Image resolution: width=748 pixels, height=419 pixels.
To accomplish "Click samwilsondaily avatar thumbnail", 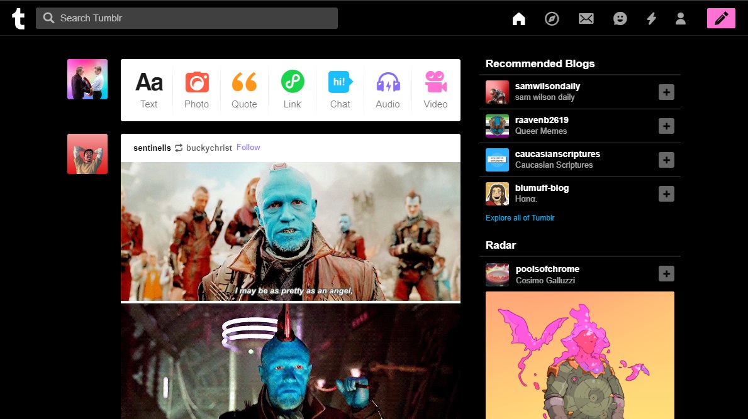I will click(x=497, y=92).
